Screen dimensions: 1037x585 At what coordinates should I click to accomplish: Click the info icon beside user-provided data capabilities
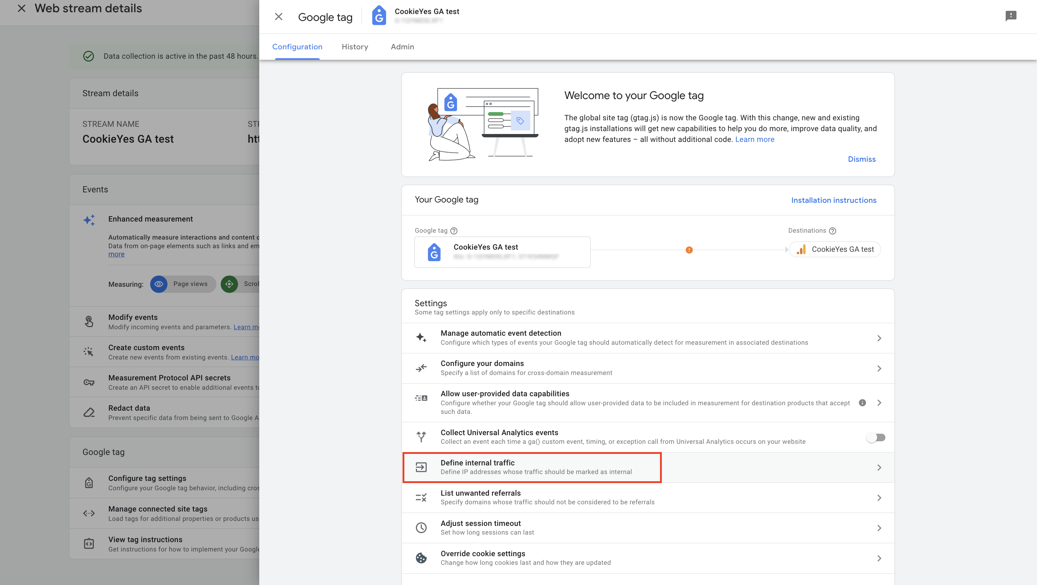click(x=862, y=403)
